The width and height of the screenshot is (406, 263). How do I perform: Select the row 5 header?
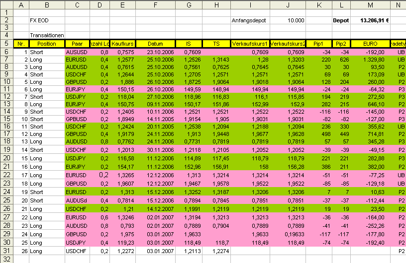coord(6,44)
